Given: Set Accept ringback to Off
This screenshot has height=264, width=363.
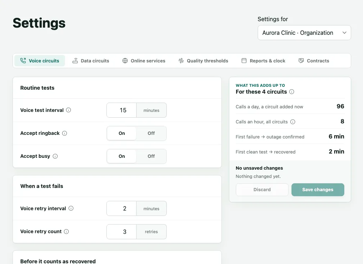Looking at the screenshot, I should 151,133.
